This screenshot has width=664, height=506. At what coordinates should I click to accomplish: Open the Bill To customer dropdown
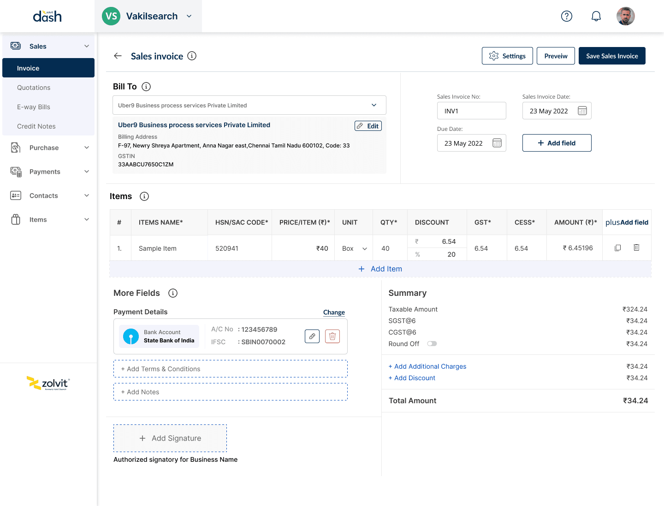point(249,105)
